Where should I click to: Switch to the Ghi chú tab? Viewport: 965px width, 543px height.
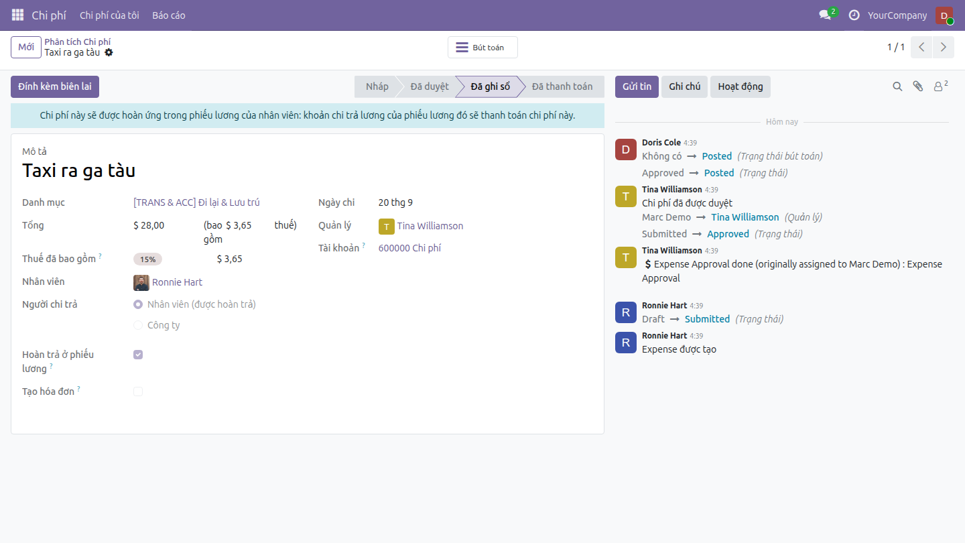coord(684,86)
